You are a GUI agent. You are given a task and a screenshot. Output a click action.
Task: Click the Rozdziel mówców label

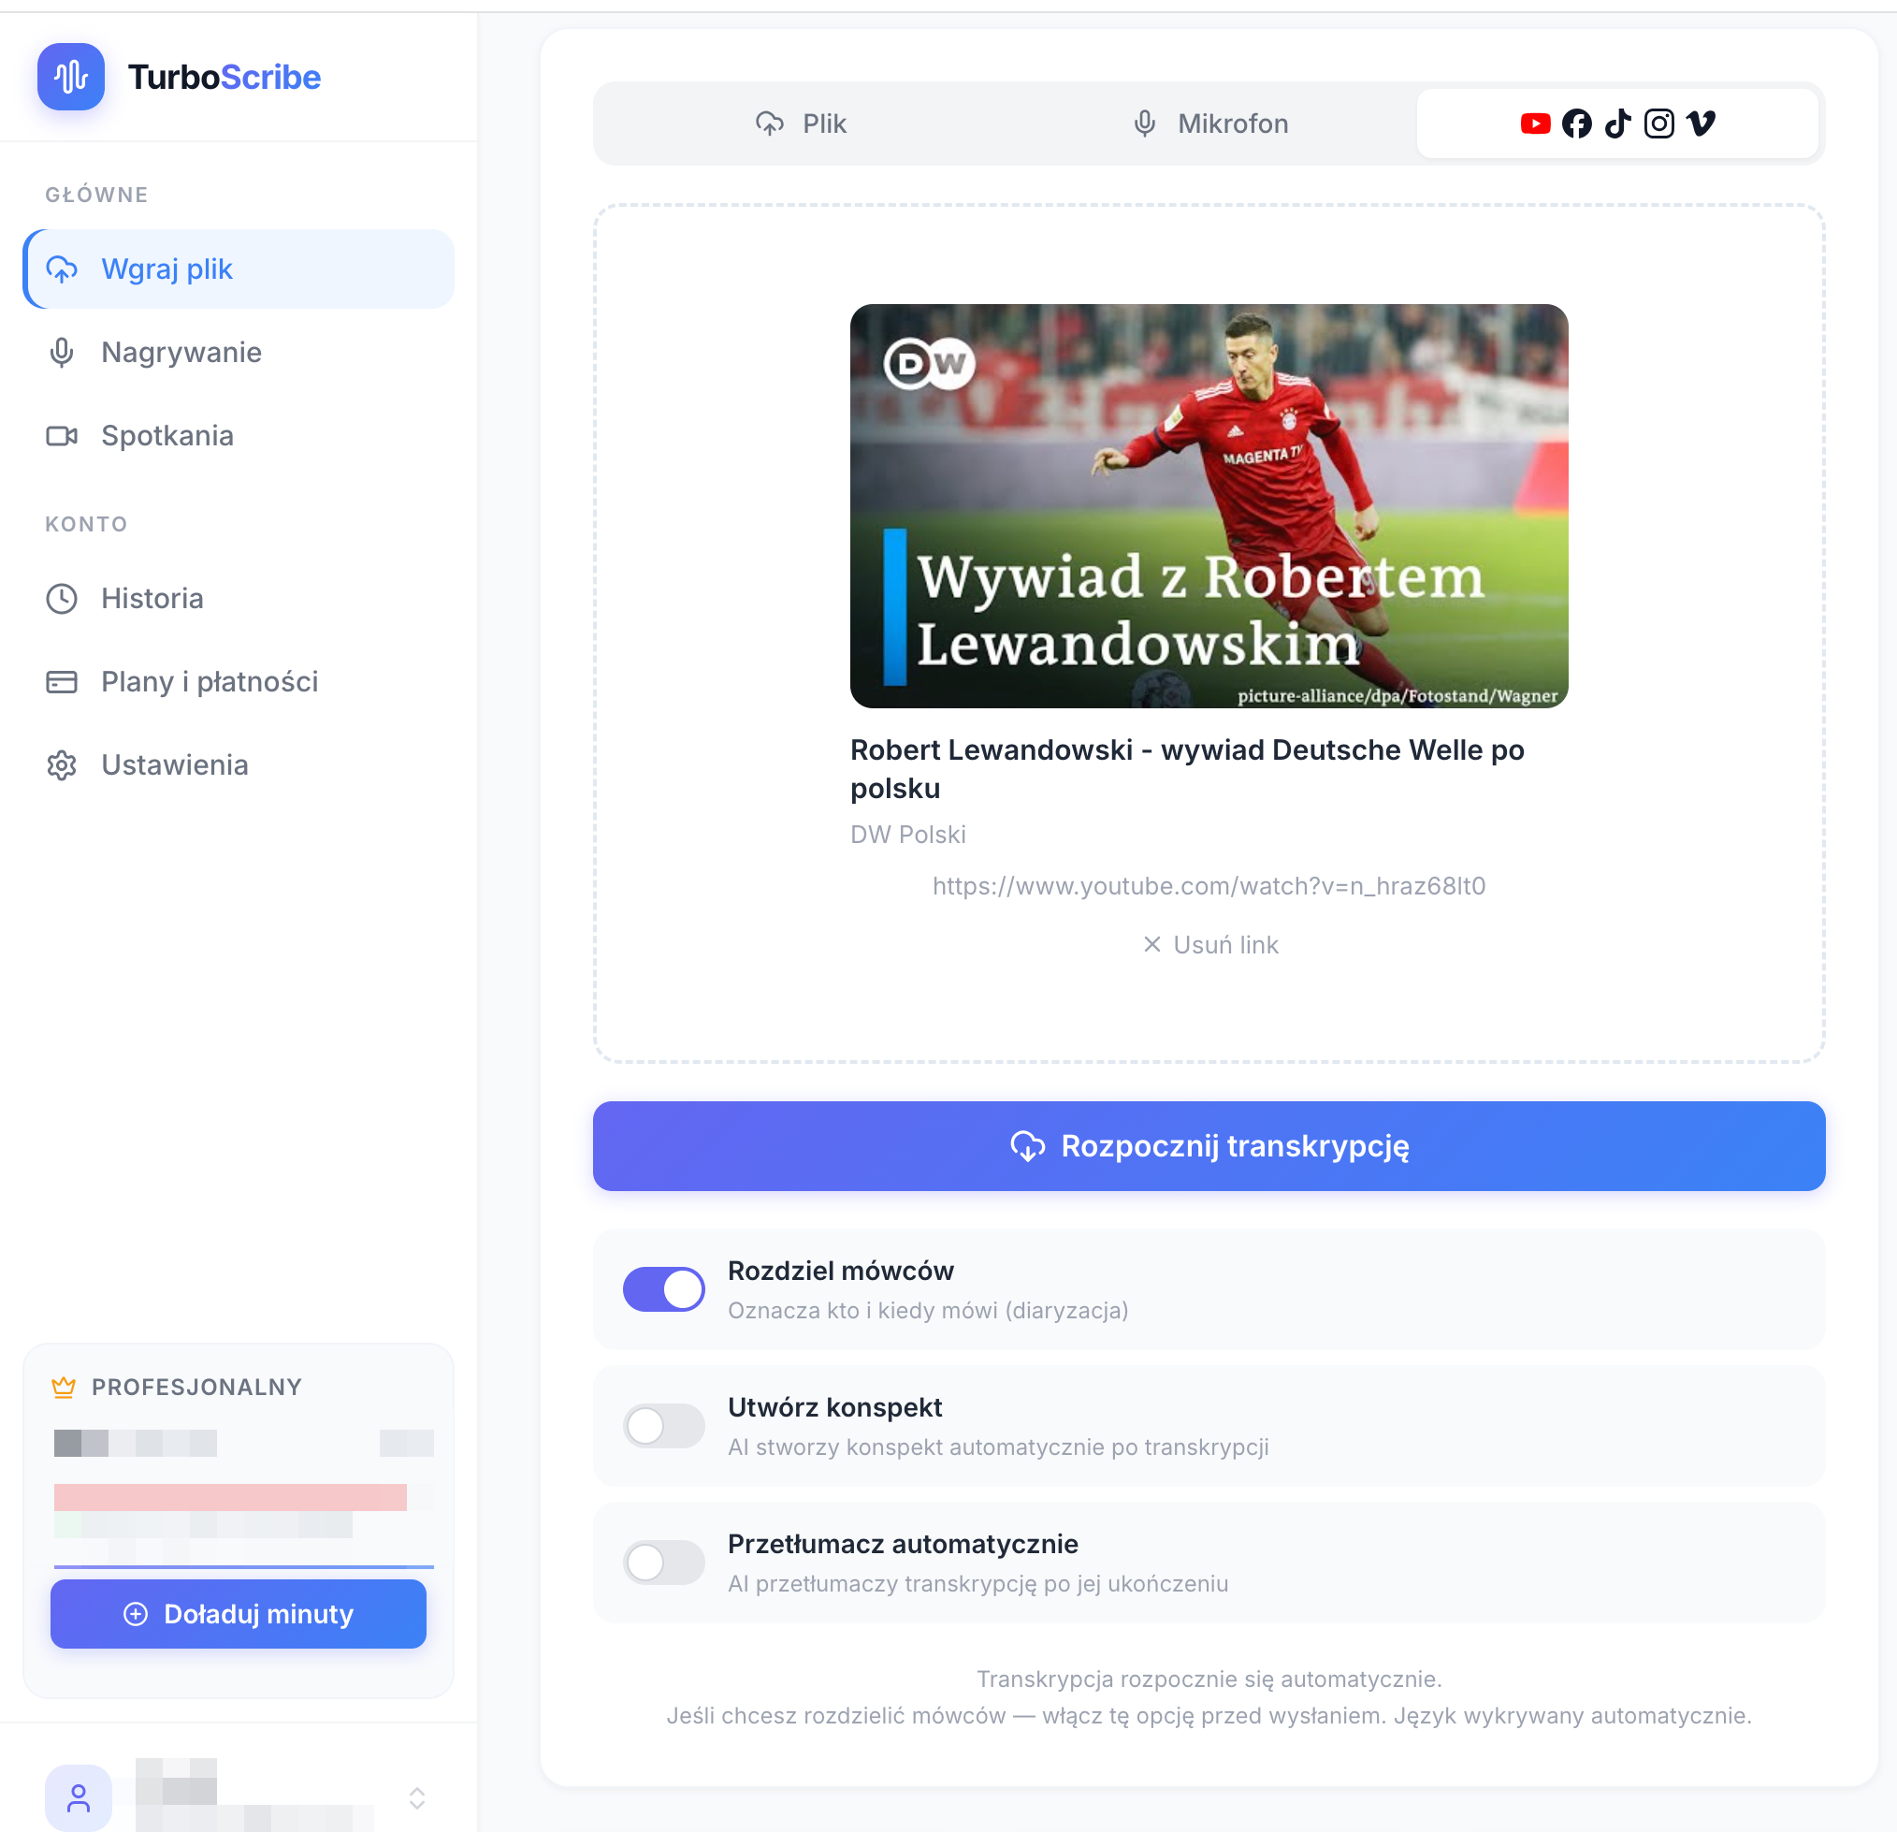(841, 1272)
